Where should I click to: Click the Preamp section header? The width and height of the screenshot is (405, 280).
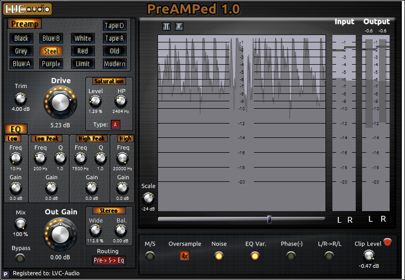click(24, 24)
